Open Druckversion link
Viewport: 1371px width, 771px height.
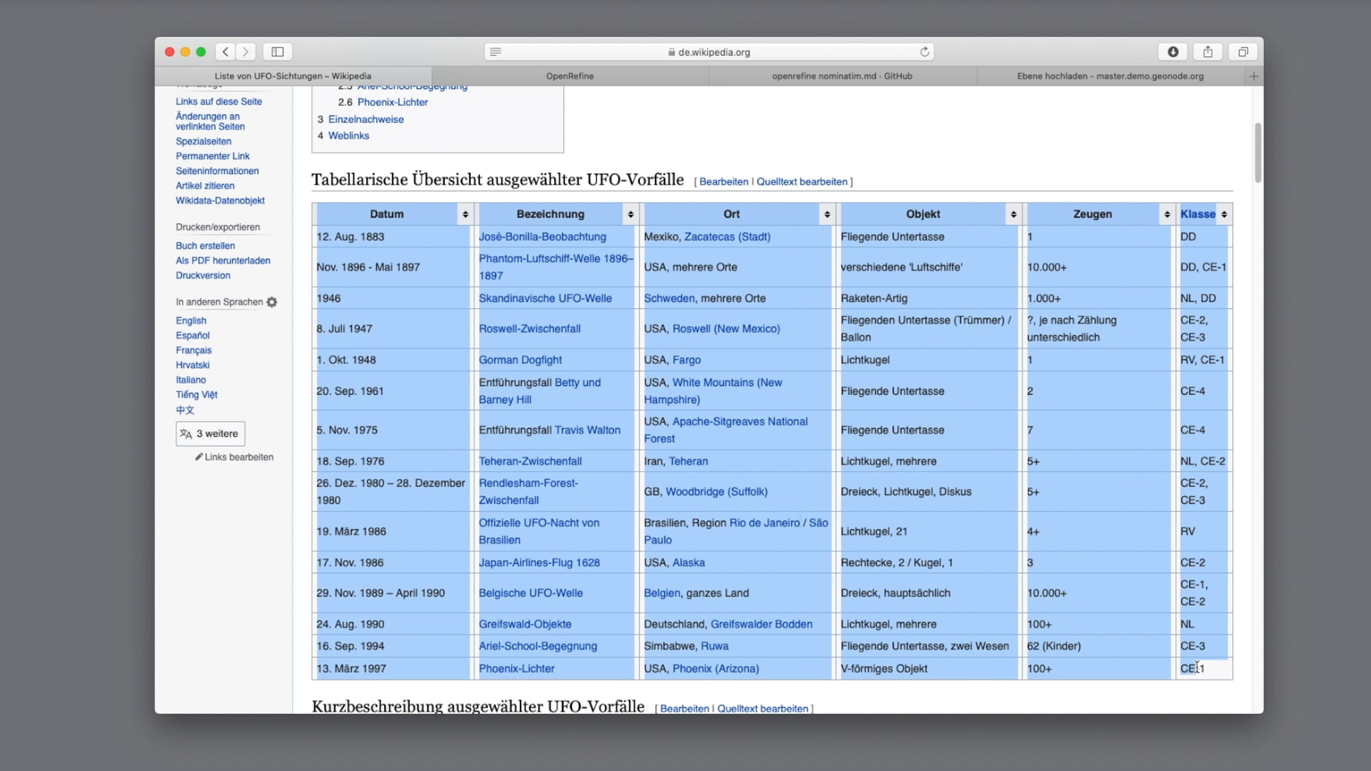tap(203, 275)
